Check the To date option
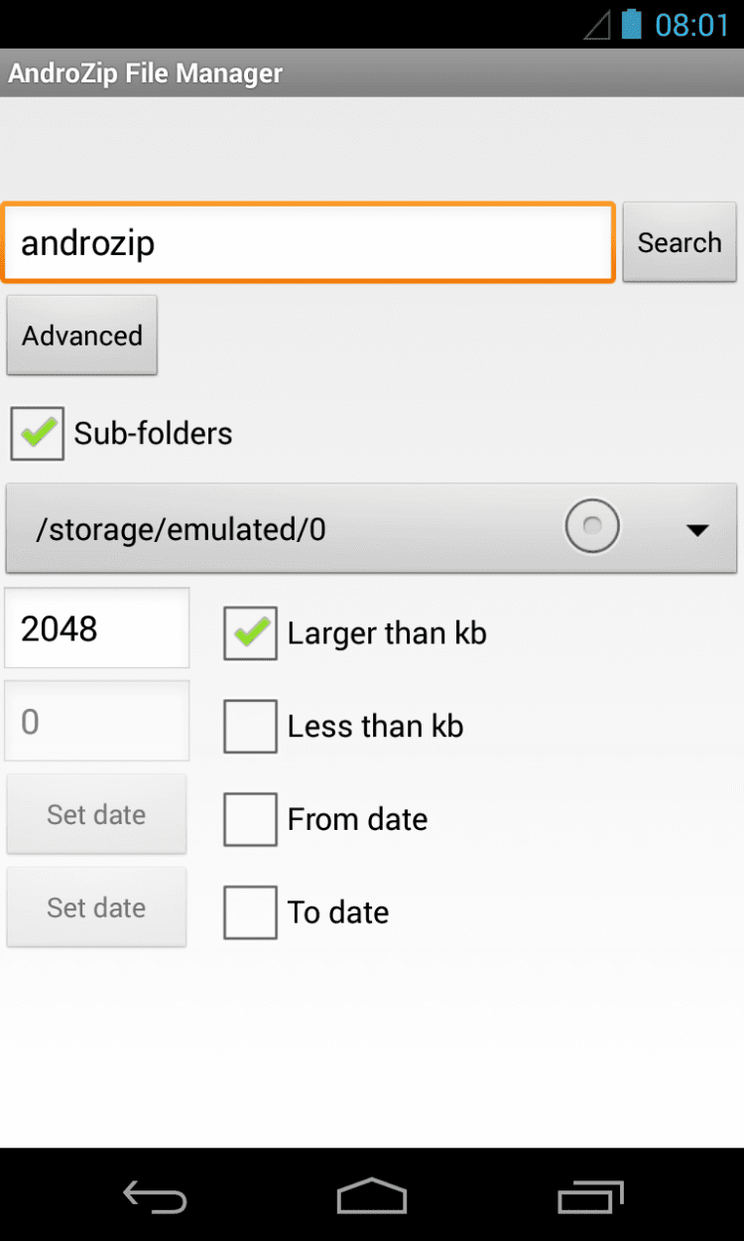The width and height of the screenshot is (744, 1241). pos(250,912)
